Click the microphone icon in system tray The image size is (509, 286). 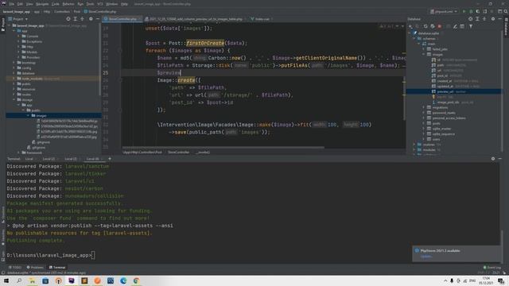point(452,280)
